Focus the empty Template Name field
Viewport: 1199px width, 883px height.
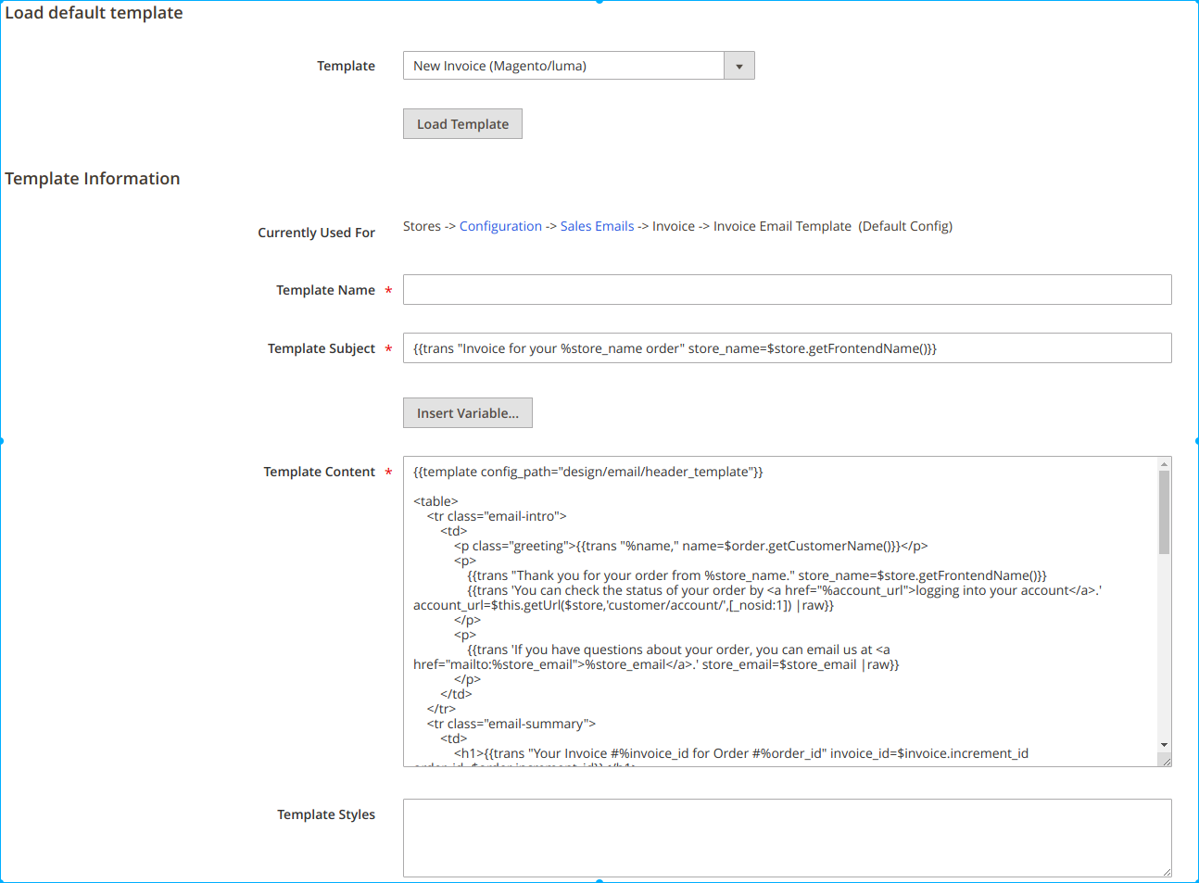[787, 290]
